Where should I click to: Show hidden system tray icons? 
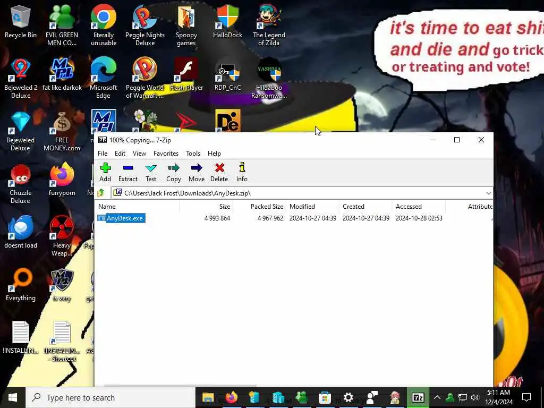[437, 397]
